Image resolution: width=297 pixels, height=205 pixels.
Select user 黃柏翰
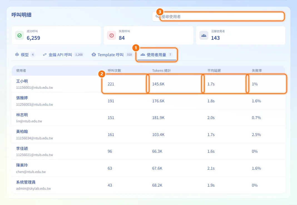(22, 132)
